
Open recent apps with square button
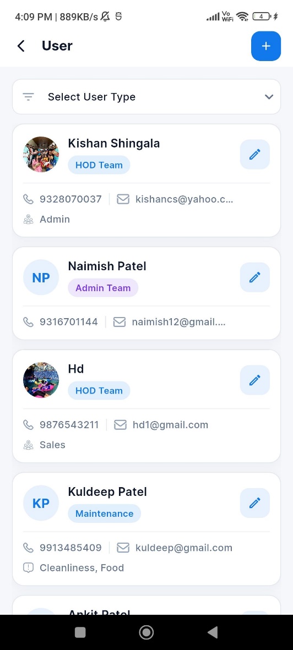(80, 632)
